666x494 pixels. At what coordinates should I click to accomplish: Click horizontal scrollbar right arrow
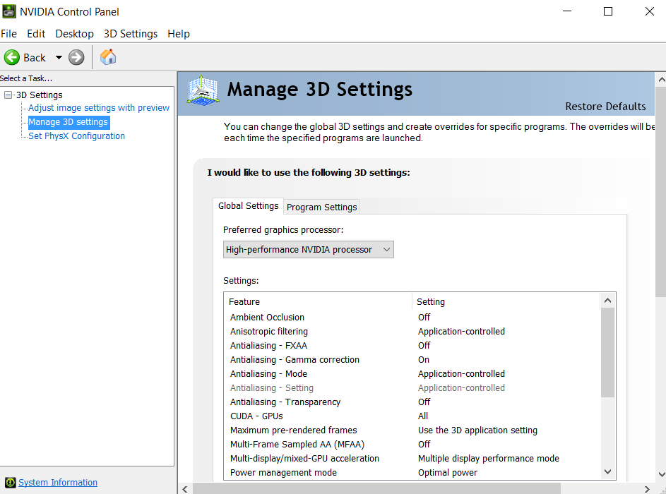click(x=647, y=489)
